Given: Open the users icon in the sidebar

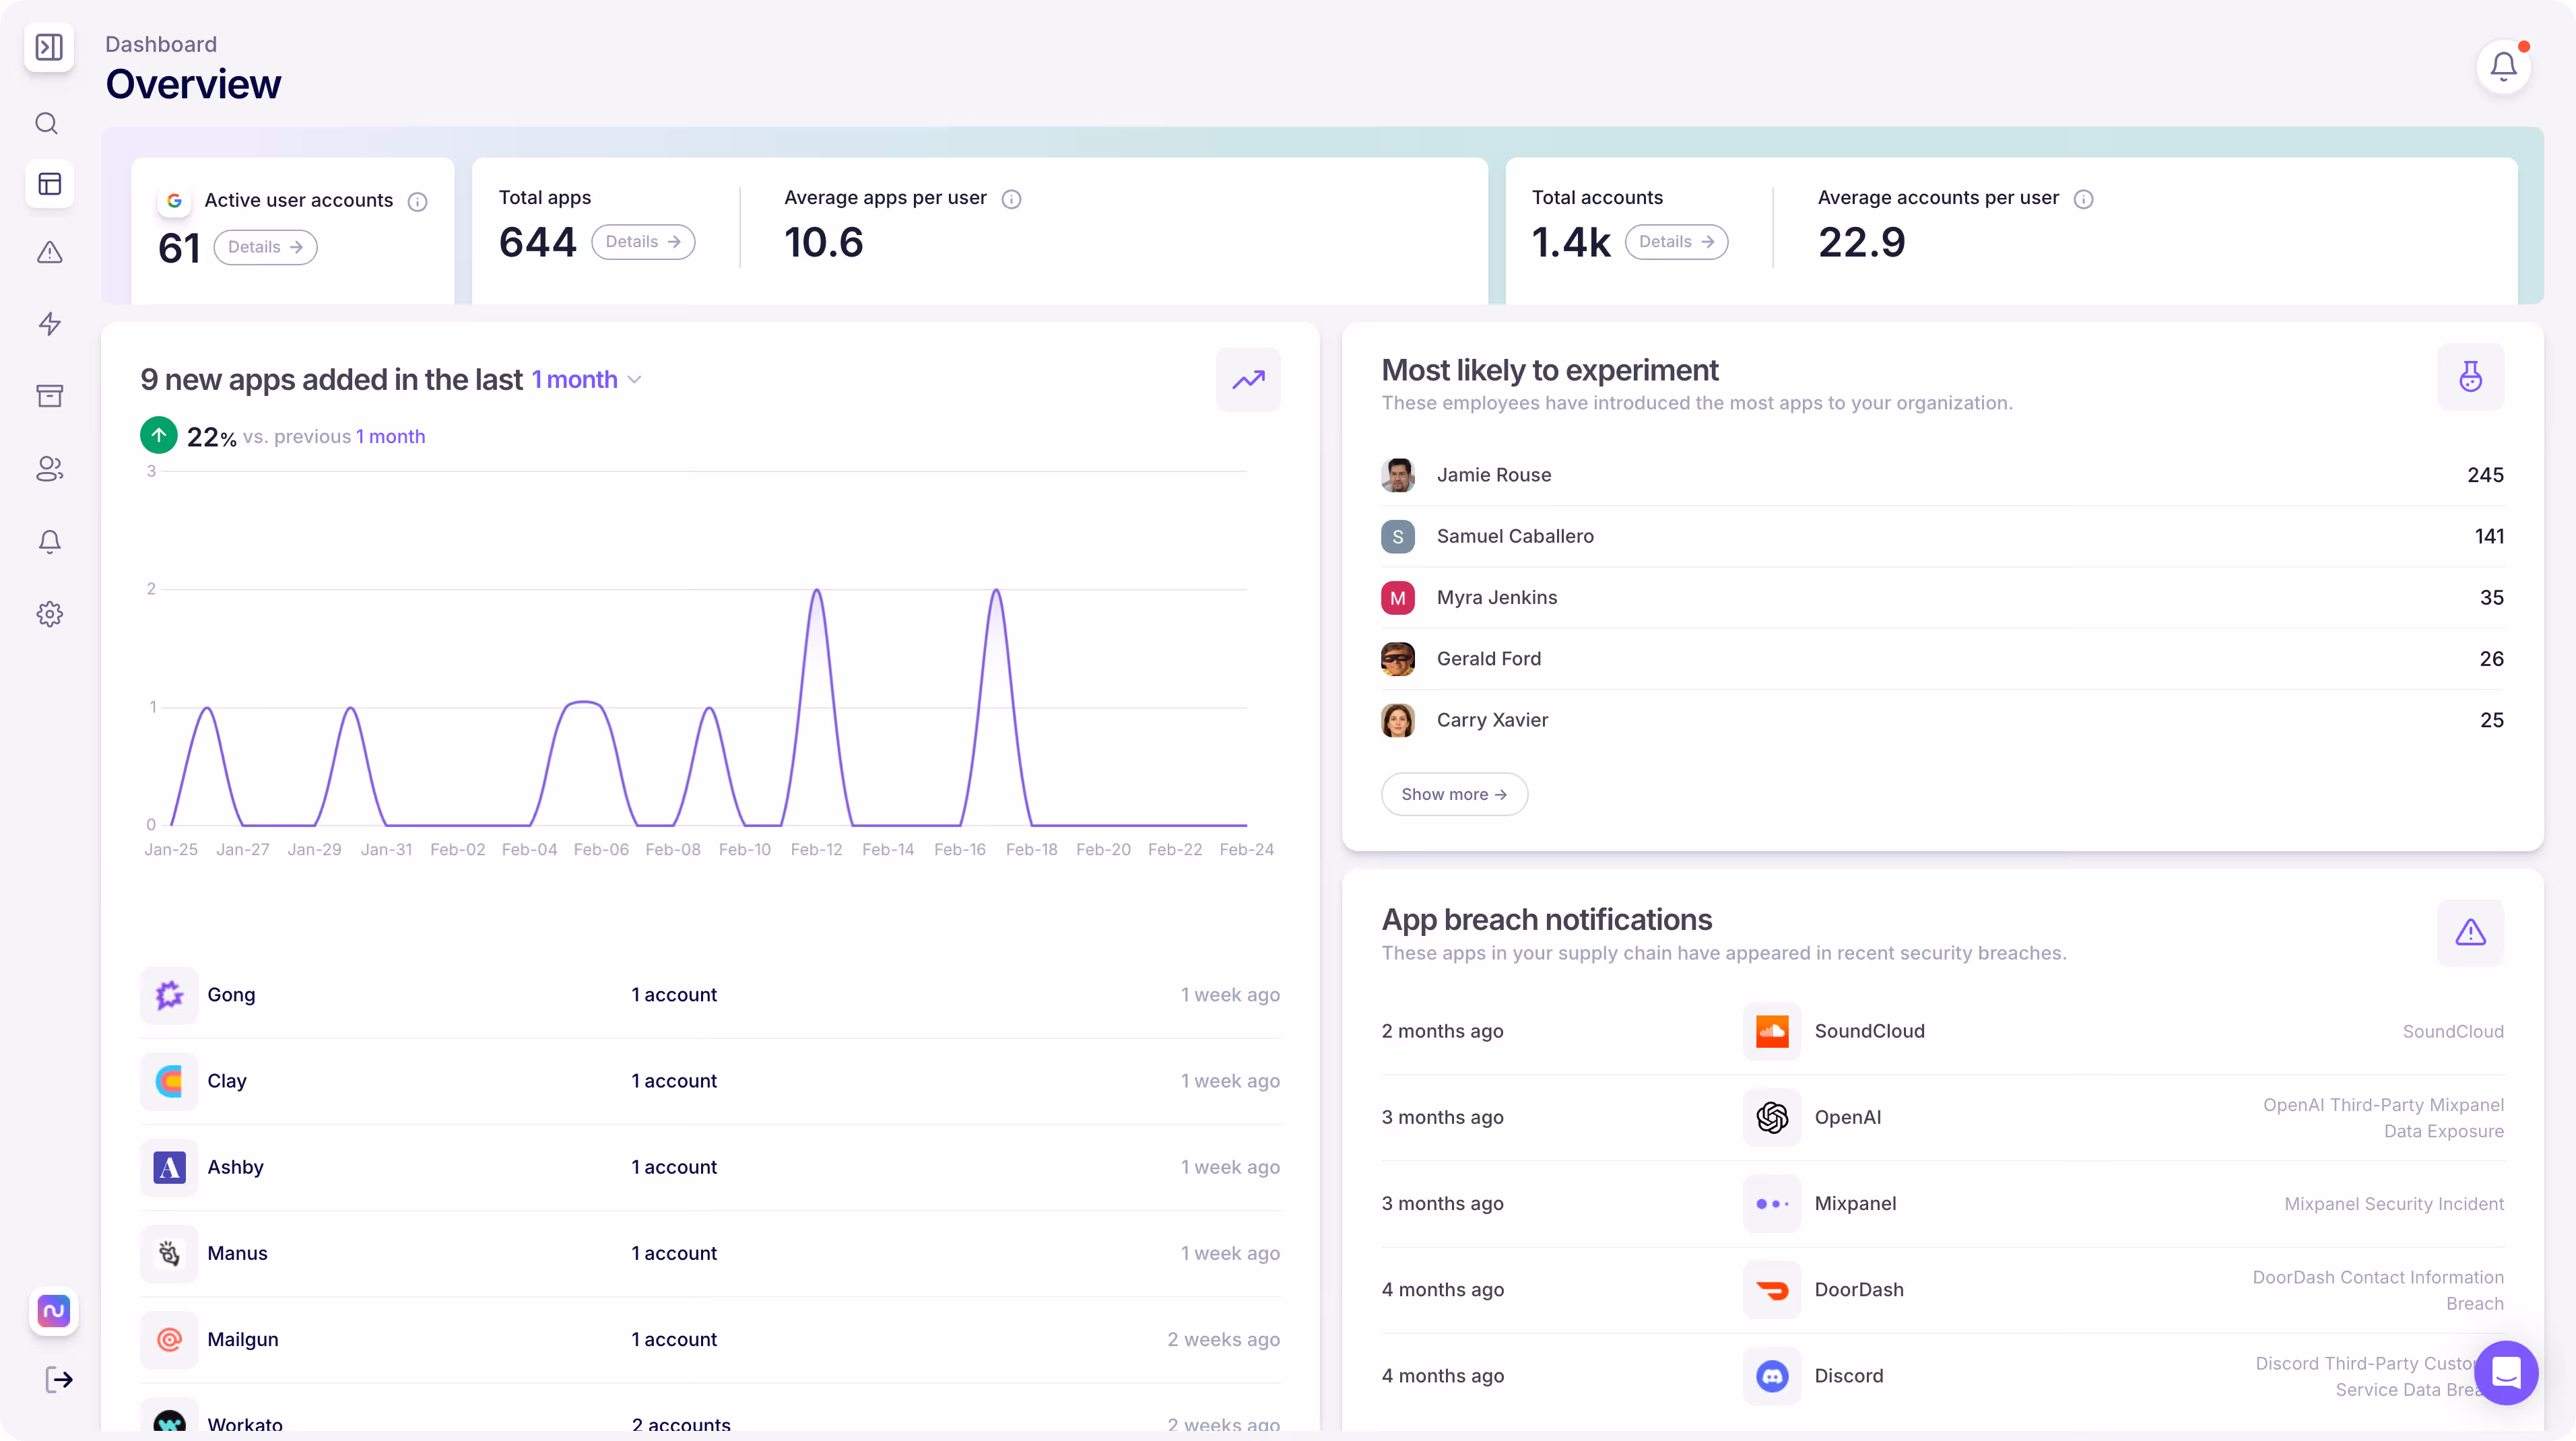Looking at the screenshot, I should [x=48, y=469].
